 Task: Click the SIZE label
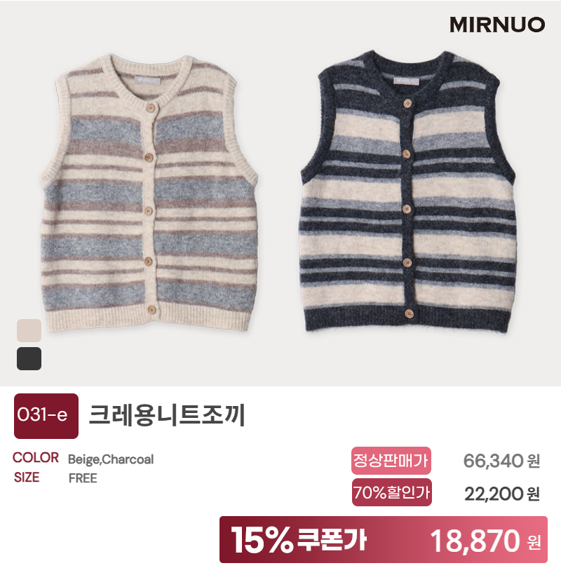pos(27,477)
